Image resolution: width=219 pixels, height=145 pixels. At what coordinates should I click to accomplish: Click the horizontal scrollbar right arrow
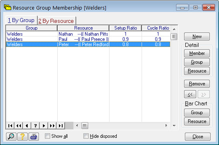tap(166, 125)
